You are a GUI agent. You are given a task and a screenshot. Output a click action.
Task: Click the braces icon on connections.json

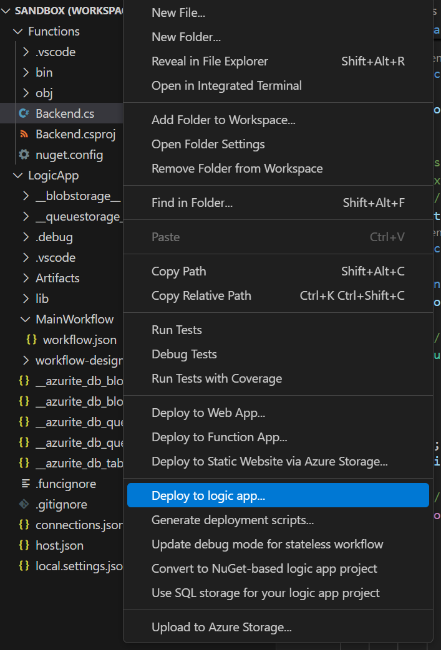tap(23, 525)
